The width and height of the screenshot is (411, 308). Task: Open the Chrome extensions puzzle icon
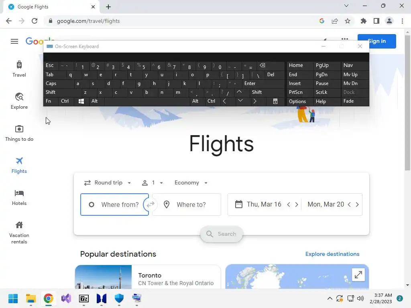pos(363,21)
